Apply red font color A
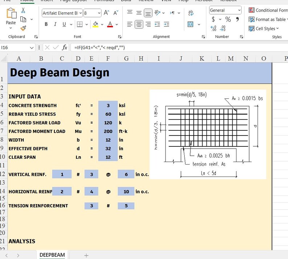The height and width of the screenshot is (259, 288). [110, 24]
